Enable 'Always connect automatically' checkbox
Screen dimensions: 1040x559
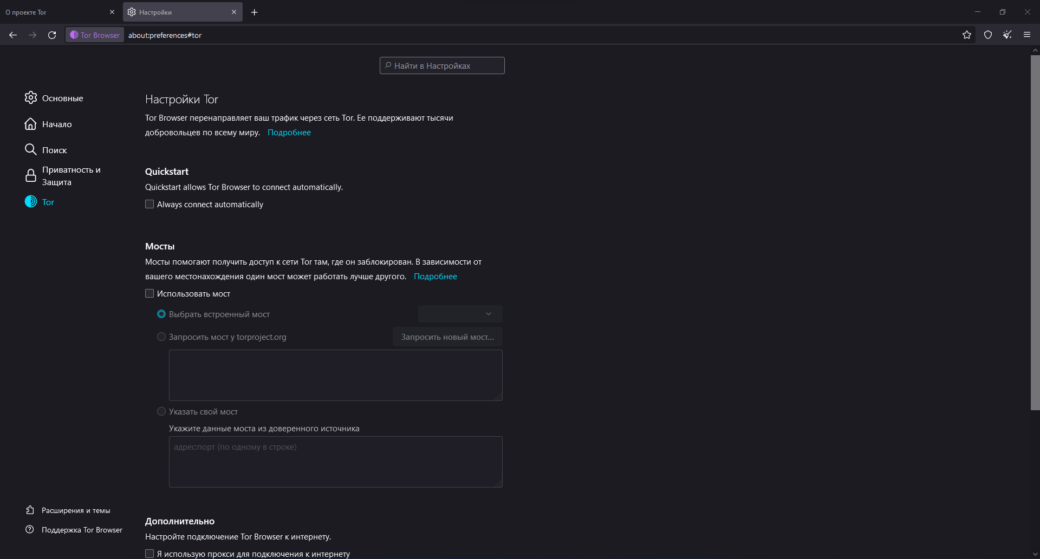pyautogui.click(x=149, y=204)
